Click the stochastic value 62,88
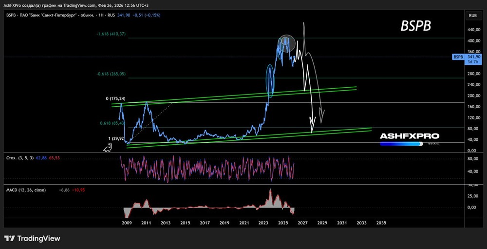Image resolution: width=487 pixels, height=249 pixels. point(41,158)
